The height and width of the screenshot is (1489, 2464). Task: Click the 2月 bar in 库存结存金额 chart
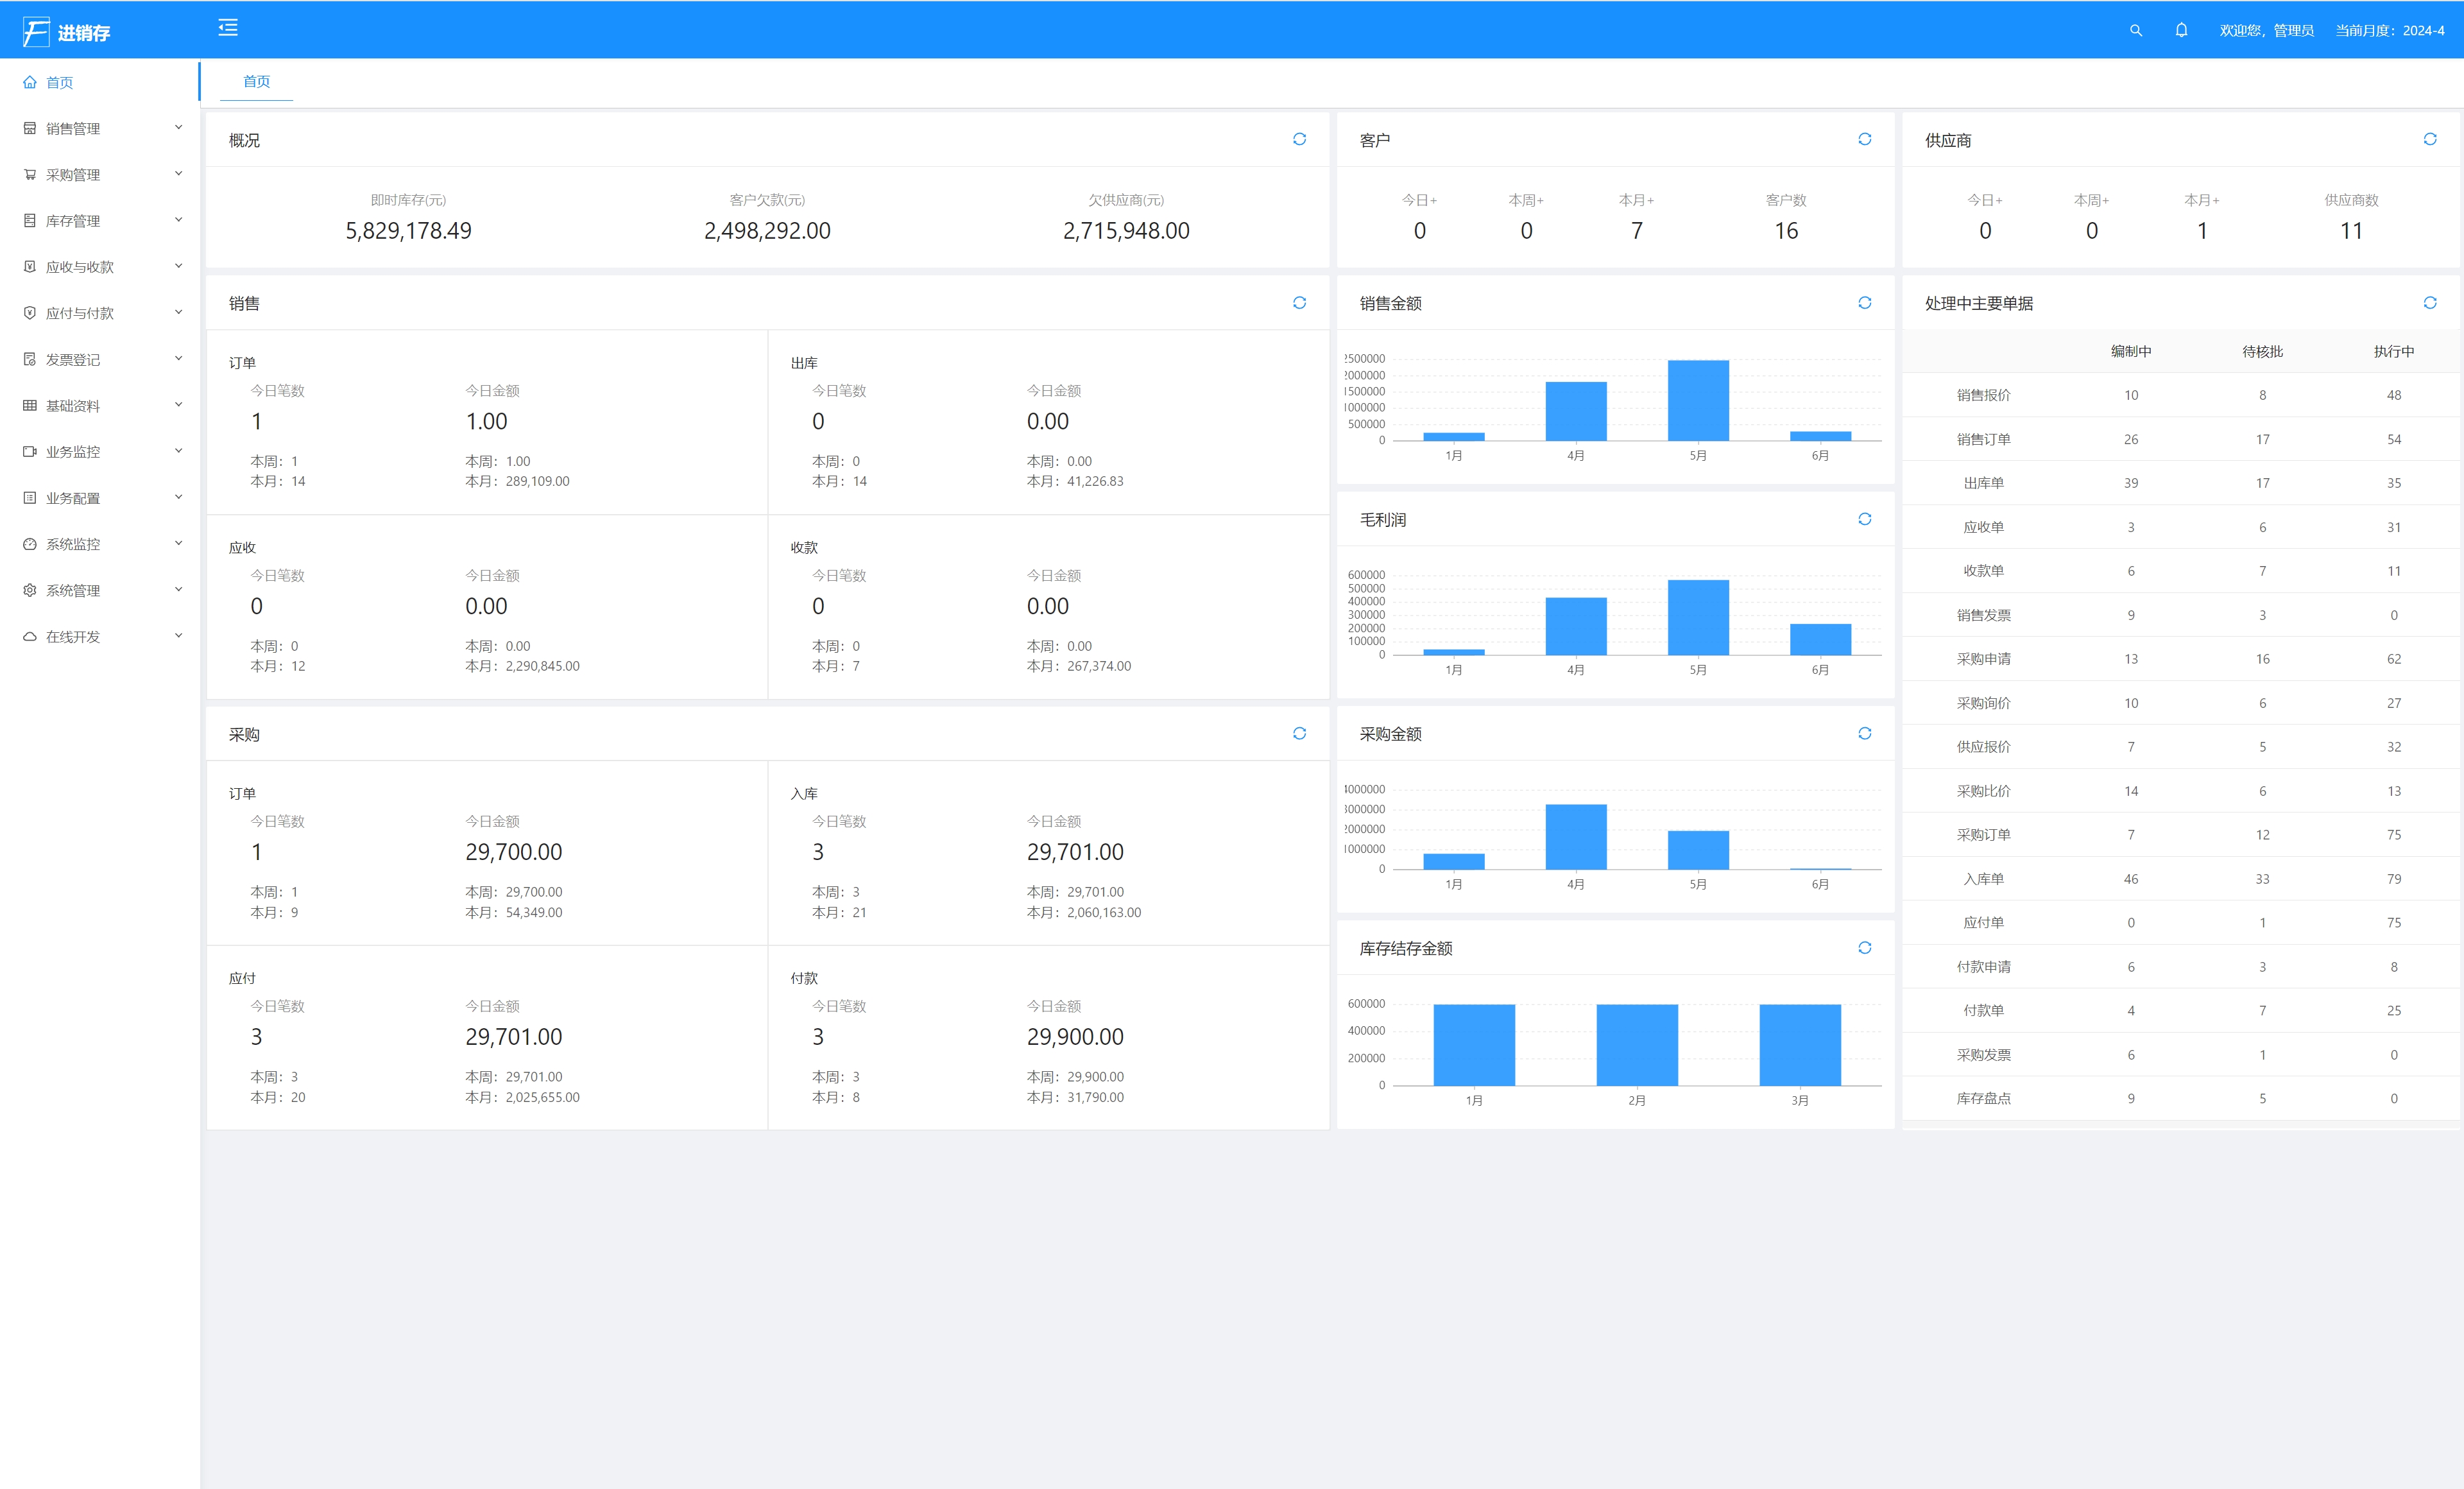(1637, 1045)
